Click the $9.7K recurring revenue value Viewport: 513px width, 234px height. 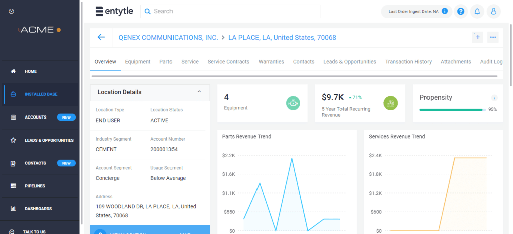pos(333,97)
